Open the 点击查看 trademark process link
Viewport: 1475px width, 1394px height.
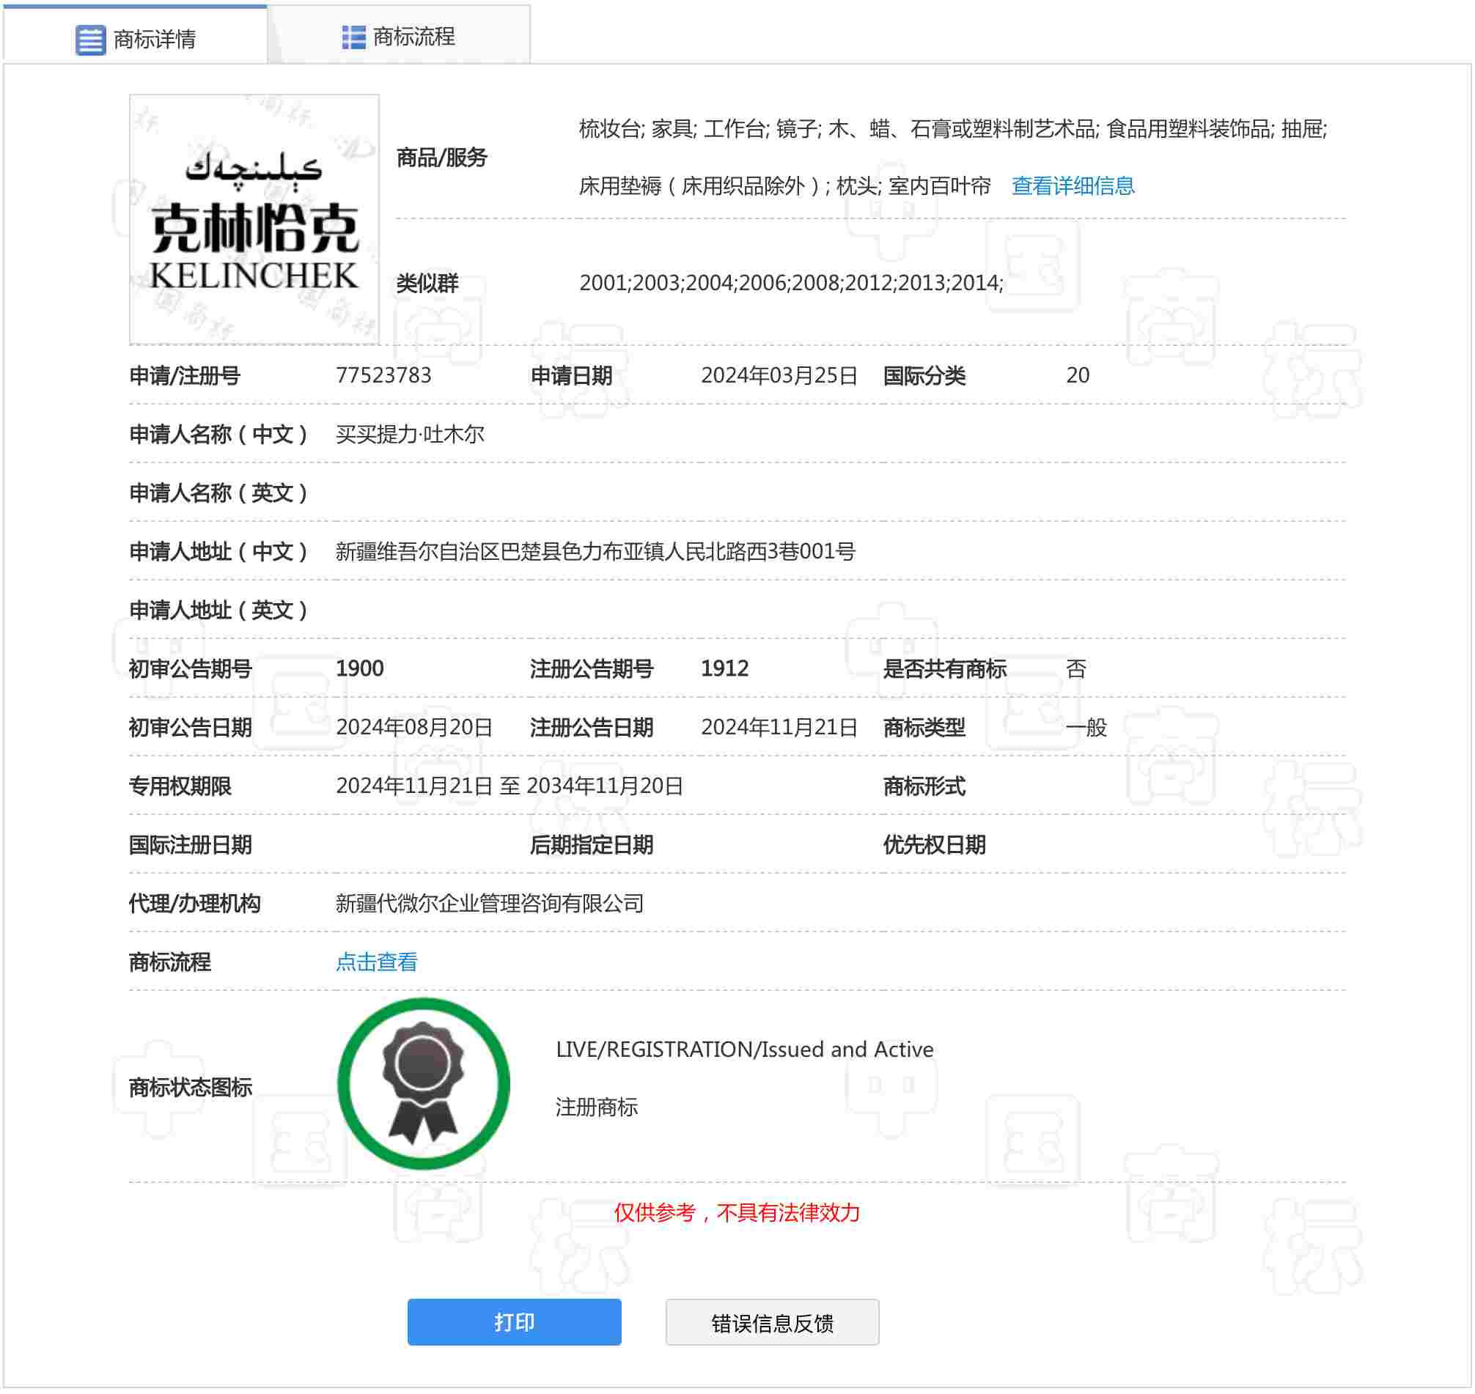click(377, 963)
